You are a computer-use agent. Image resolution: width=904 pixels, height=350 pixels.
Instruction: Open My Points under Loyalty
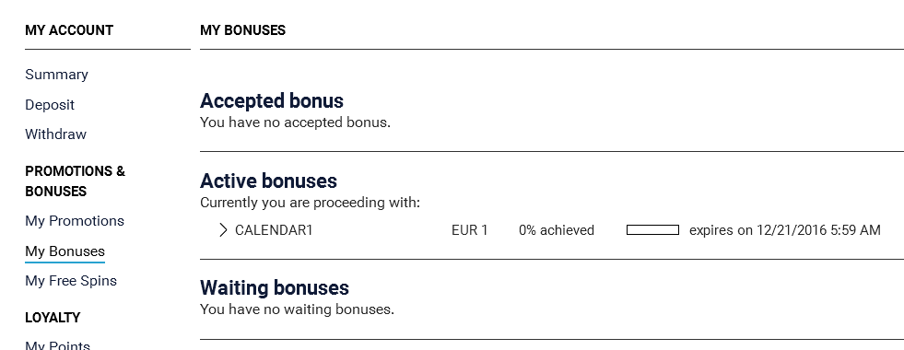(x=58, y=344)
